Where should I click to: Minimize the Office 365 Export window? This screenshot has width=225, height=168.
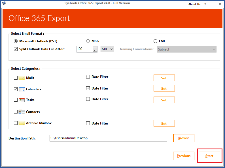click(x=213, y=4)
